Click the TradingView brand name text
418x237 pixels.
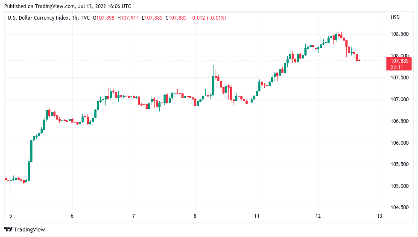[x=29, y=230]
